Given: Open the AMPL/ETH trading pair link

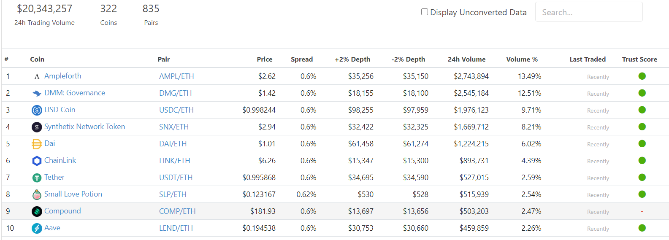Looking at the screenshot, I should 176,76.
